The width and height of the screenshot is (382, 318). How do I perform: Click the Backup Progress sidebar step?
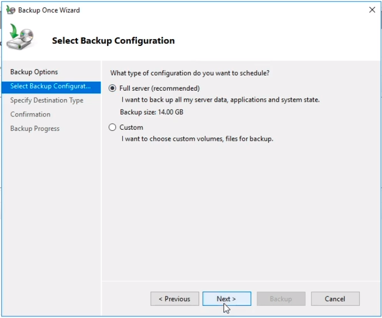35,129
